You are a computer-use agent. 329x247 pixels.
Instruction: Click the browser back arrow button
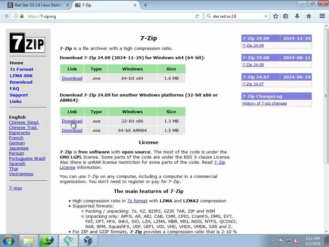pyautogui.click(x=7, y=16)
